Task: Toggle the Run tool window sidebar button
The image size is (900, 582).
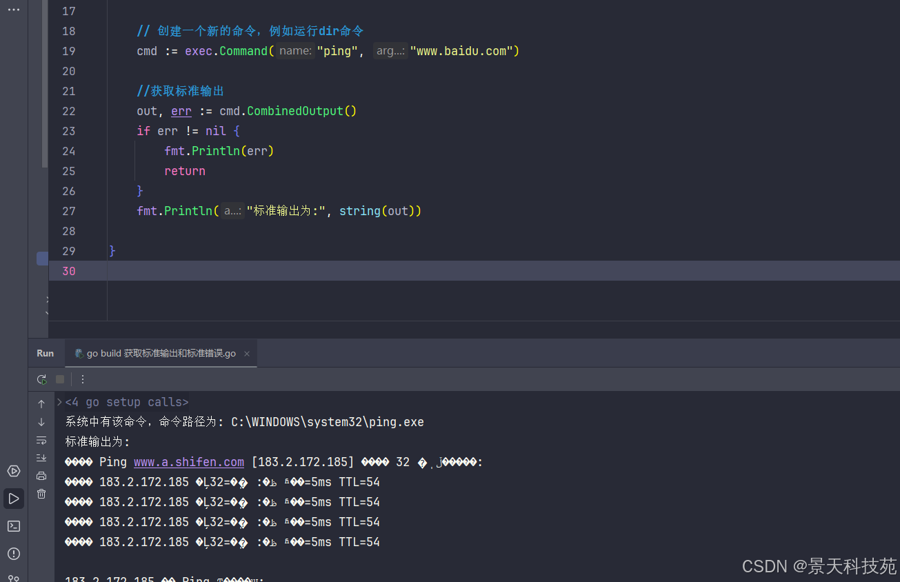Action: [14, 498]
